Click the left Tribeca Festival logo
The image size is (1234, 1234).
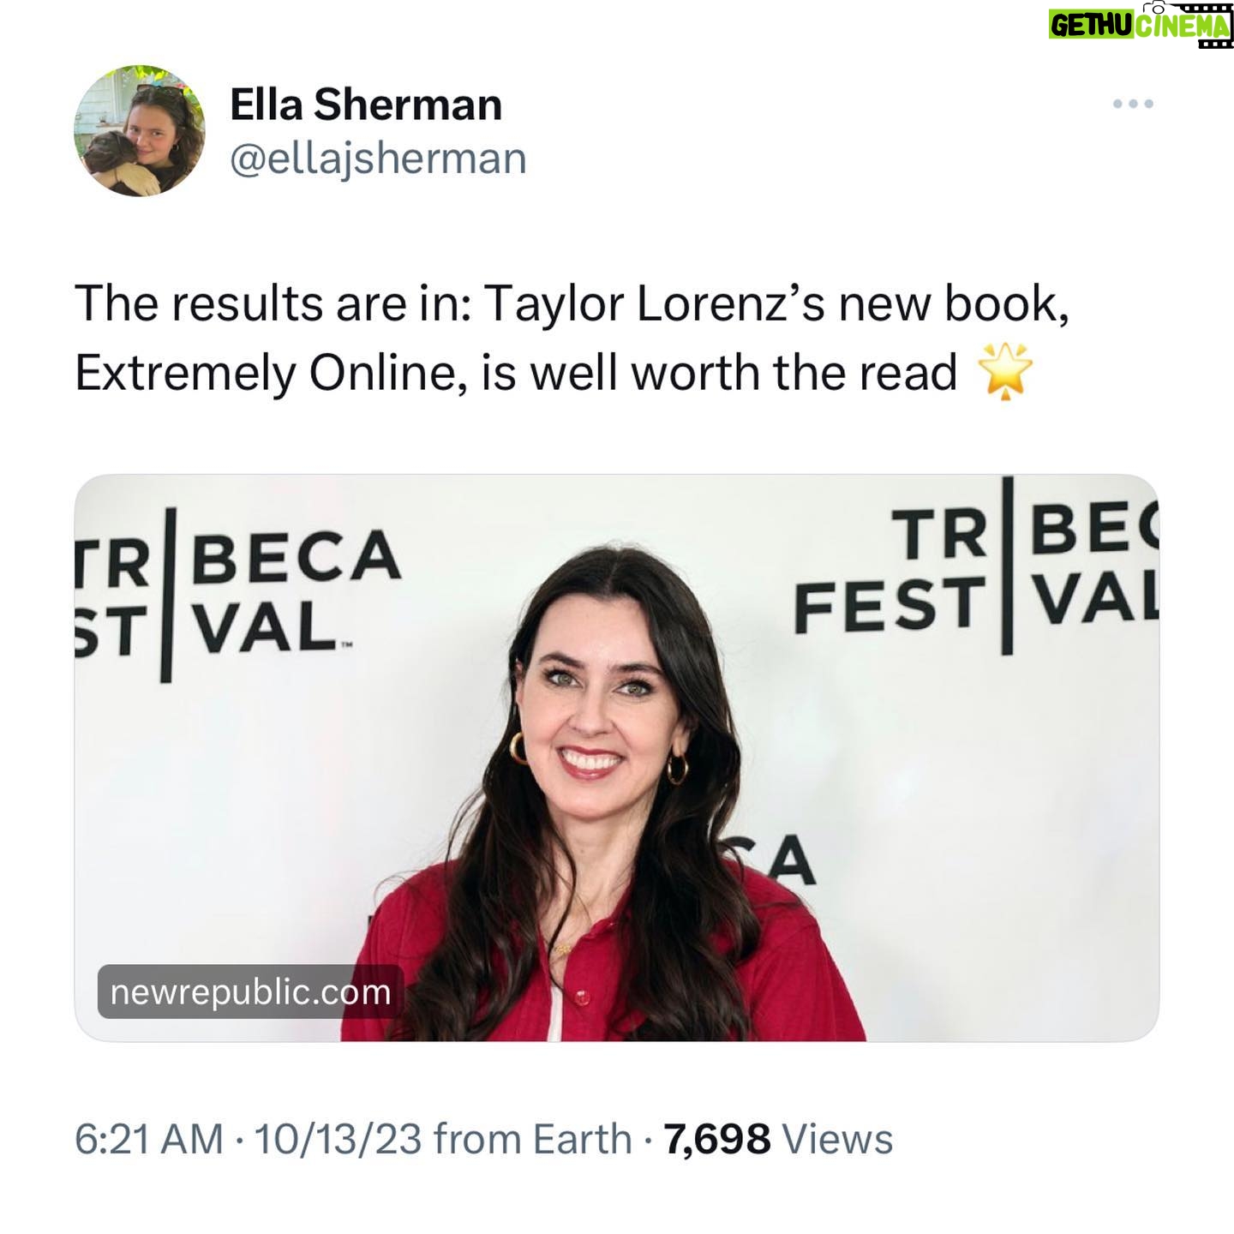point(238,593)
